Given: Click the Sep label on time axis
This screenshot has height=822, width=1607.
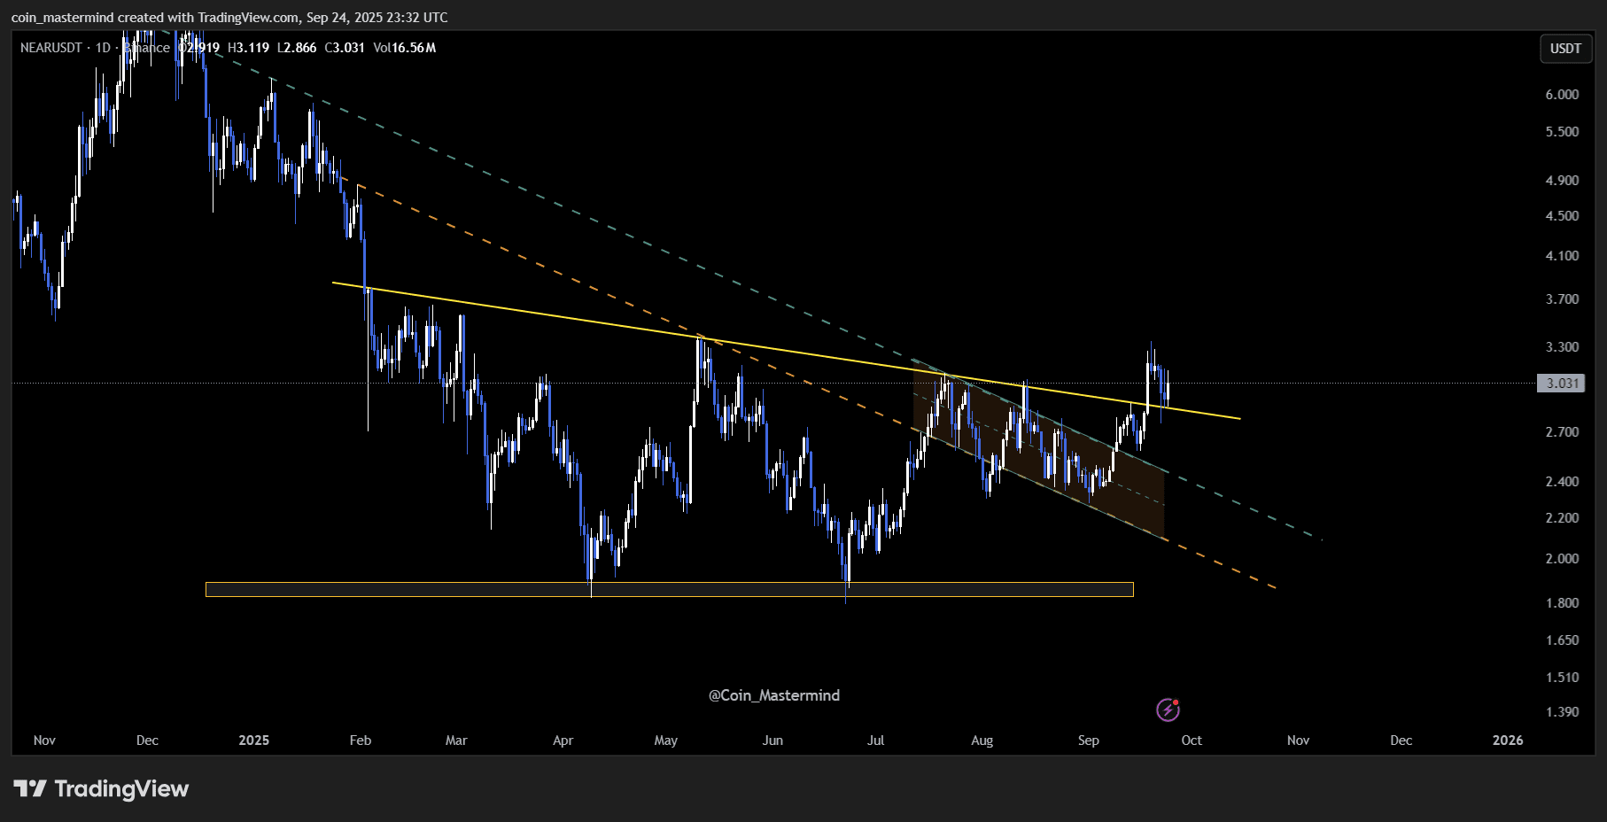Looking at the screenshot, I should (x=1089, y=741).
